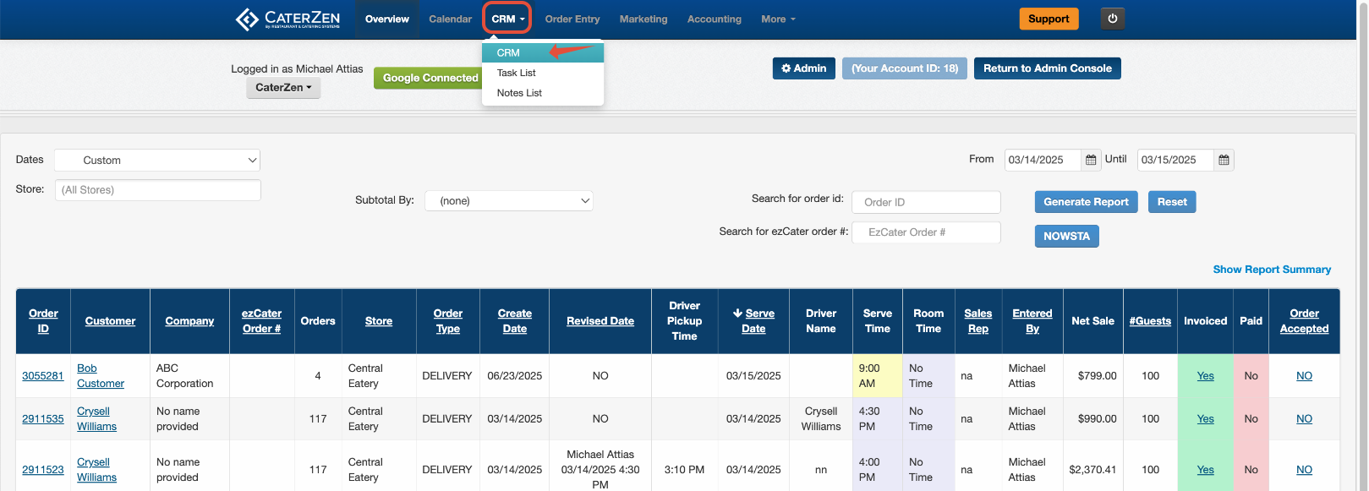This screenshot has height=491, width=1369.
Task: Click the Reset button
Action: pos(1172,202)
